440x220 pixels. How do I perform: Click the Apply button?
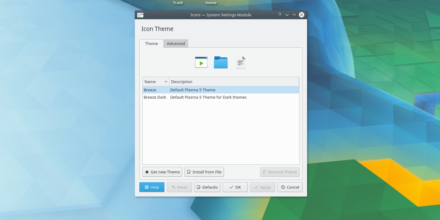263,187
